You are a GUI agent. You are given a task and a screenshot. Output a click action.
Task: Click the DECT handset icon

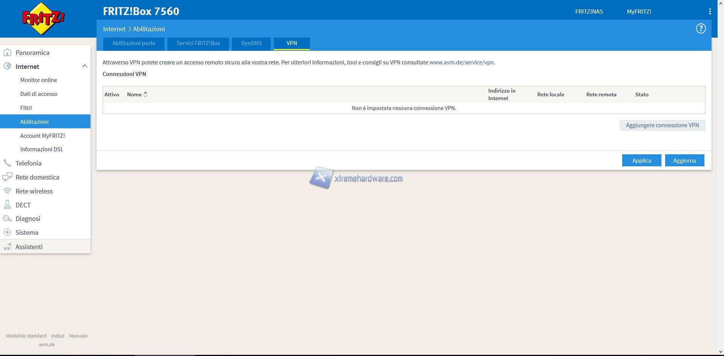click(7, 205)
